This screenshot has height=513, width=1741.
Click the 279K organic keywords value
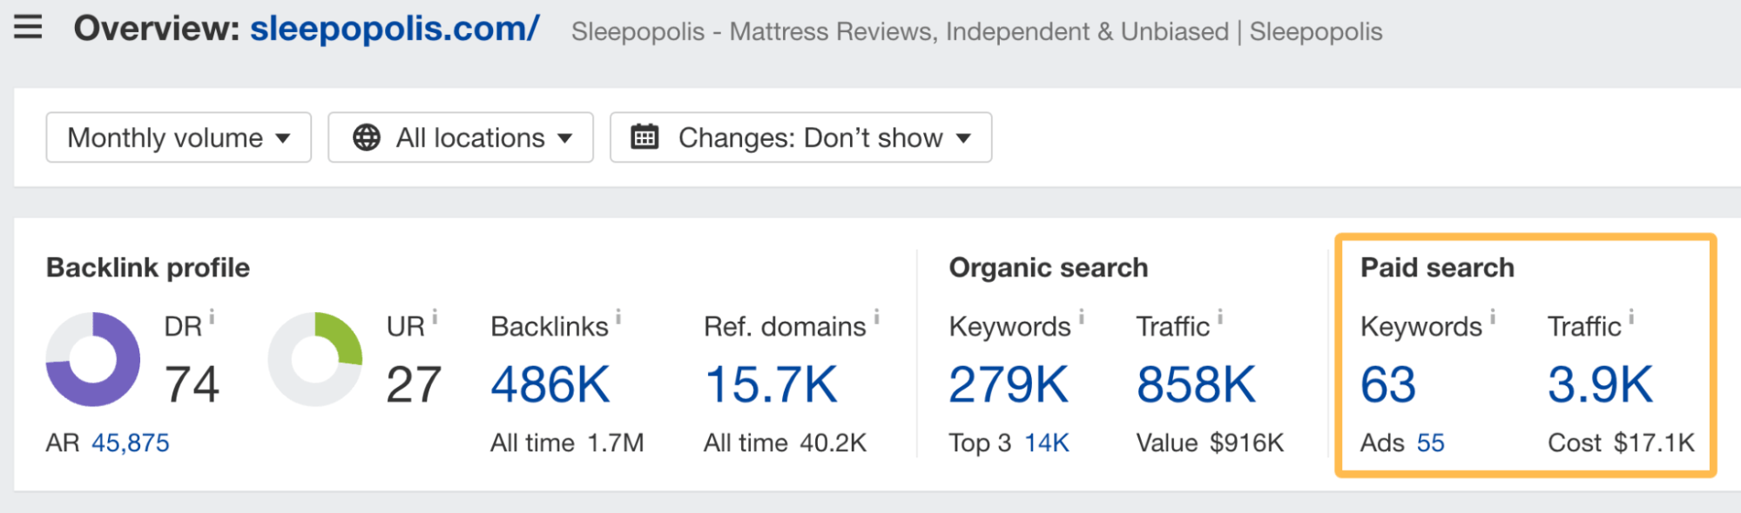pyautogui.click(x=1008, y=384)
